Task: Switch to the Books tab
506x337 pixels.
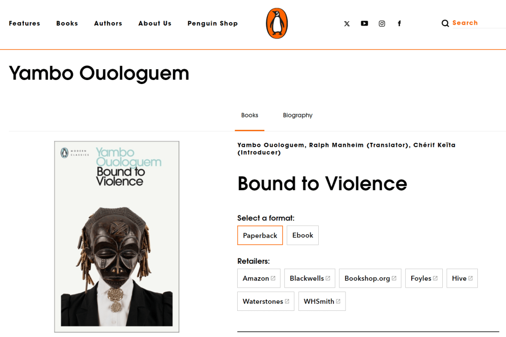Action: 250,115
